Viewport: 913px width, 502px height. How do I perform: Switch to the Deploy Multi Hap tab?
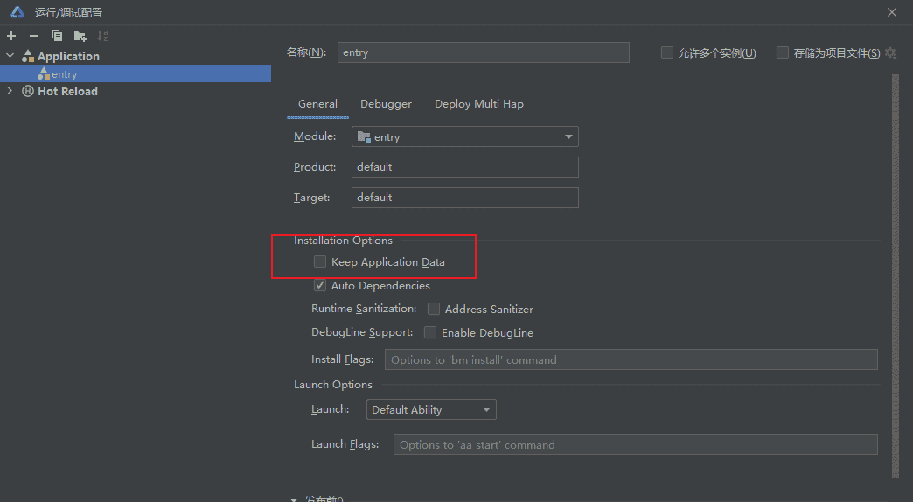point(478,103)
